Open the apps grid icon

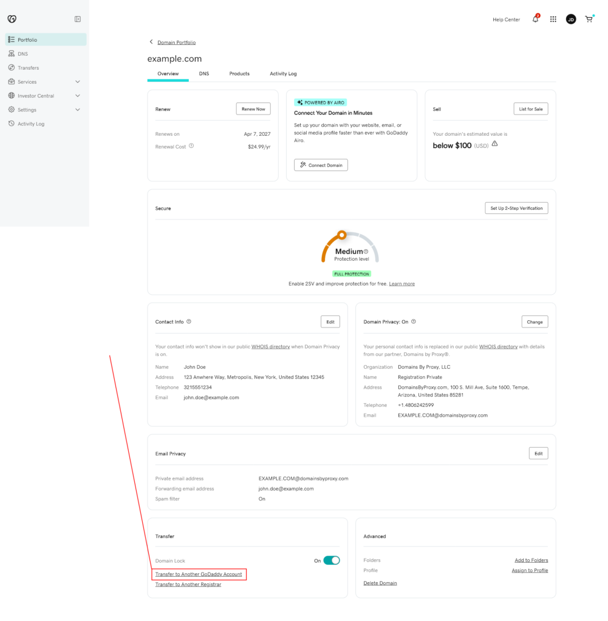click(x=553, y=19)
